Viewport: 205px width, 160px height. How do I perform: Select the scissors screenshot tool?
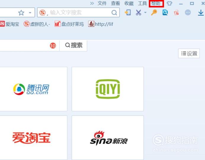pyautogui.click(x=139, y=12)
